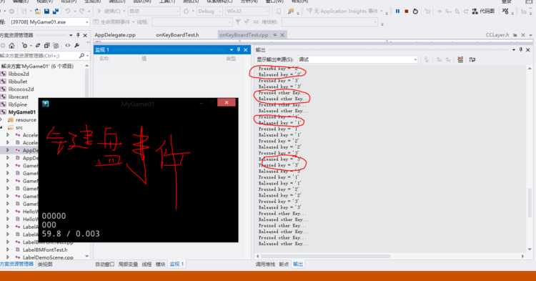Restart the debug session icon
Viewport: 536px width, 281px height.
(415, 11)
